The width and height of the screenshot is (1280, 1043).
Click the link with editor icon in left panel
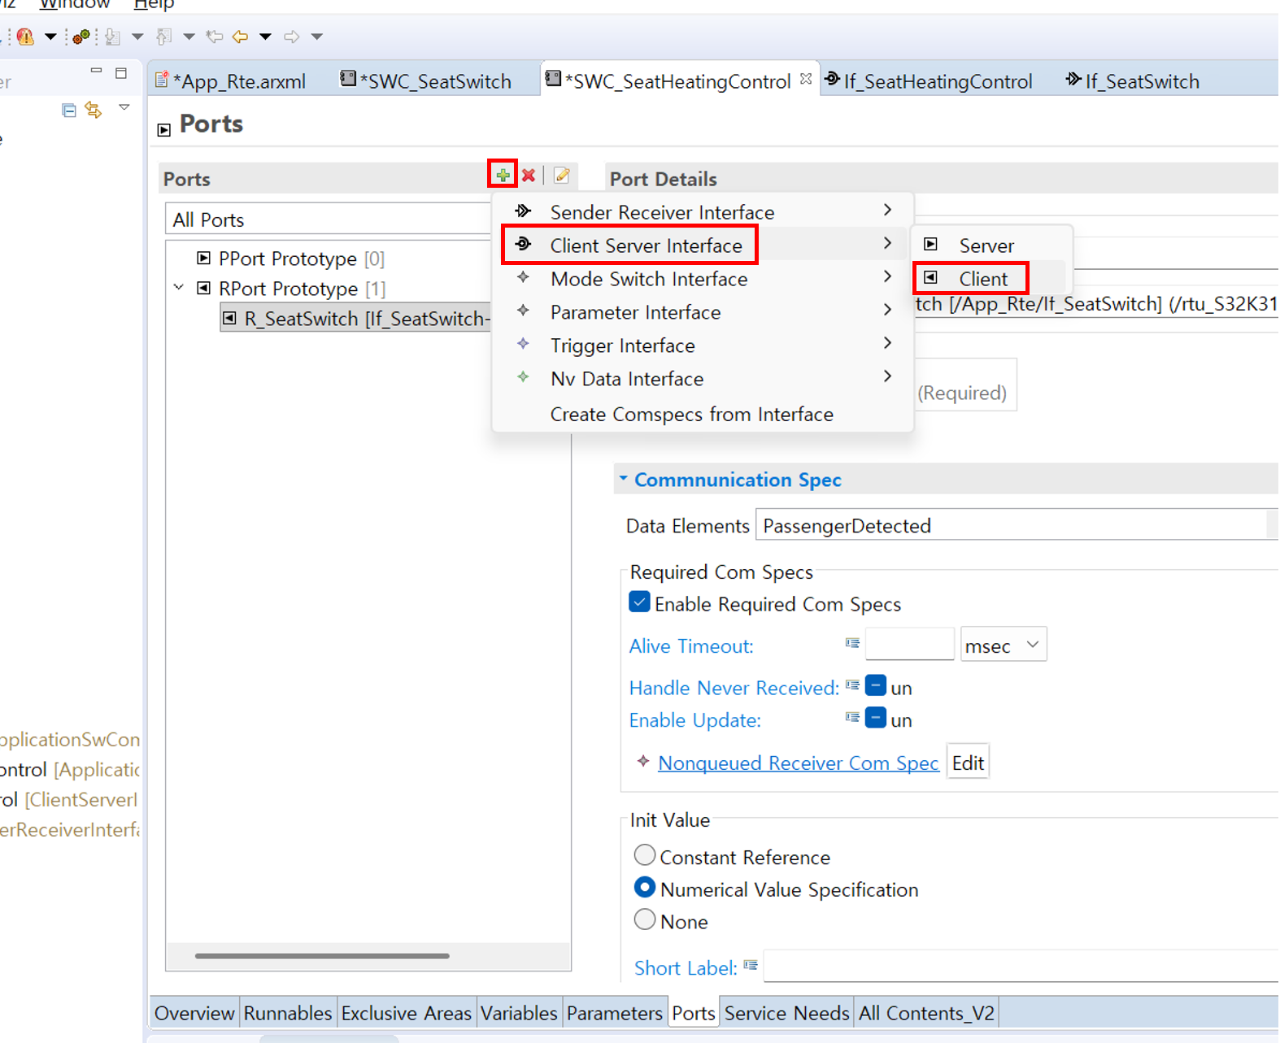pyautogui.click(x=94, y=110)
